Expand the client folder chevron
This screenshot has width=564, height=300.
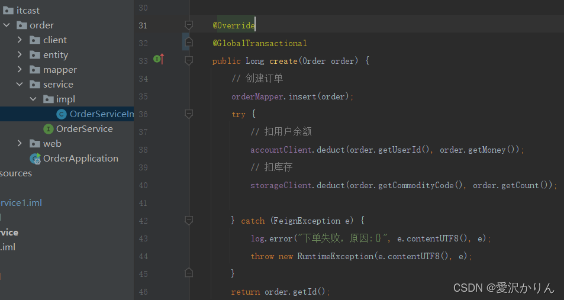(x=20, y=40)
